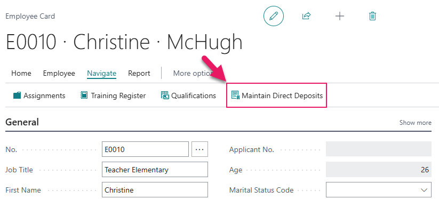This screenshot has width=439, height=199.
Task: Click the ellipsis button beside No. field
Action: (x=199, y=149)
